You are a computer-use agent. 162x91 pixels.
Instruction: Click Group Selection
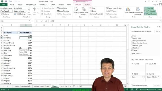tap(48, 8)
